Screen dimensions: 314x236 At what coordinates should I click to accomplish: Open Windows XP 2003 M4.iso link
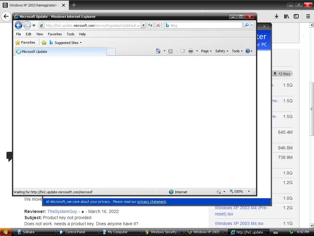239,223
